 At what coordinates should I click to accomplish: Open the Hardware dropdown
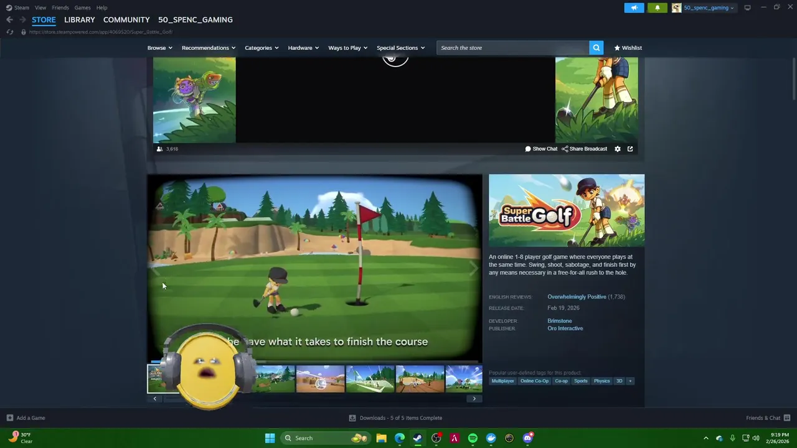tap(303, 48)
